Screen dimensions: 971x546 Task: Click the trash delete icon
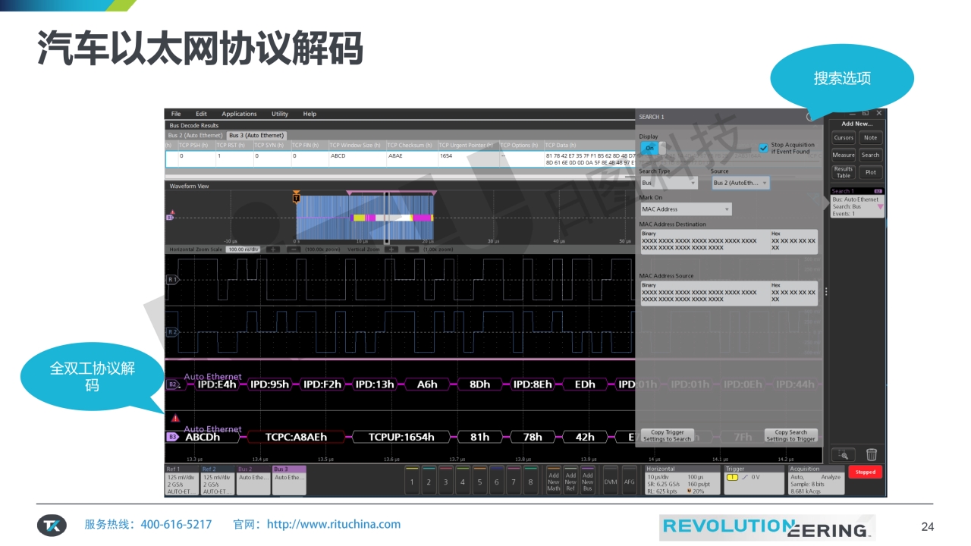click(x=872, y=455)
